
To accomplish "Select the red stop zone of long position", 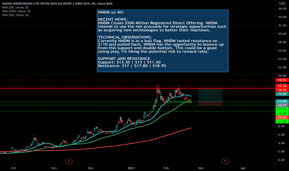I will 210,104.
